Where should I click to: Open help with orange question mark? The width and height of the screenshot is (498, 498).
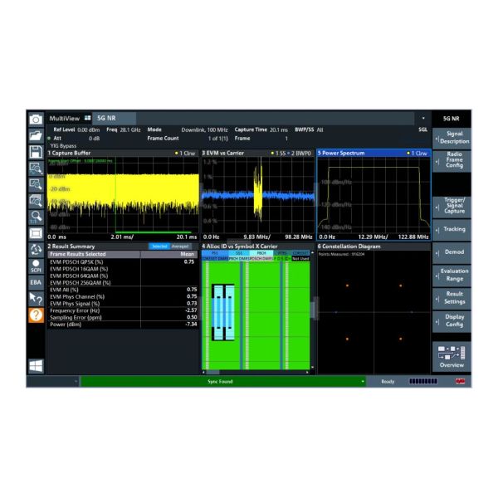point(36,315)
